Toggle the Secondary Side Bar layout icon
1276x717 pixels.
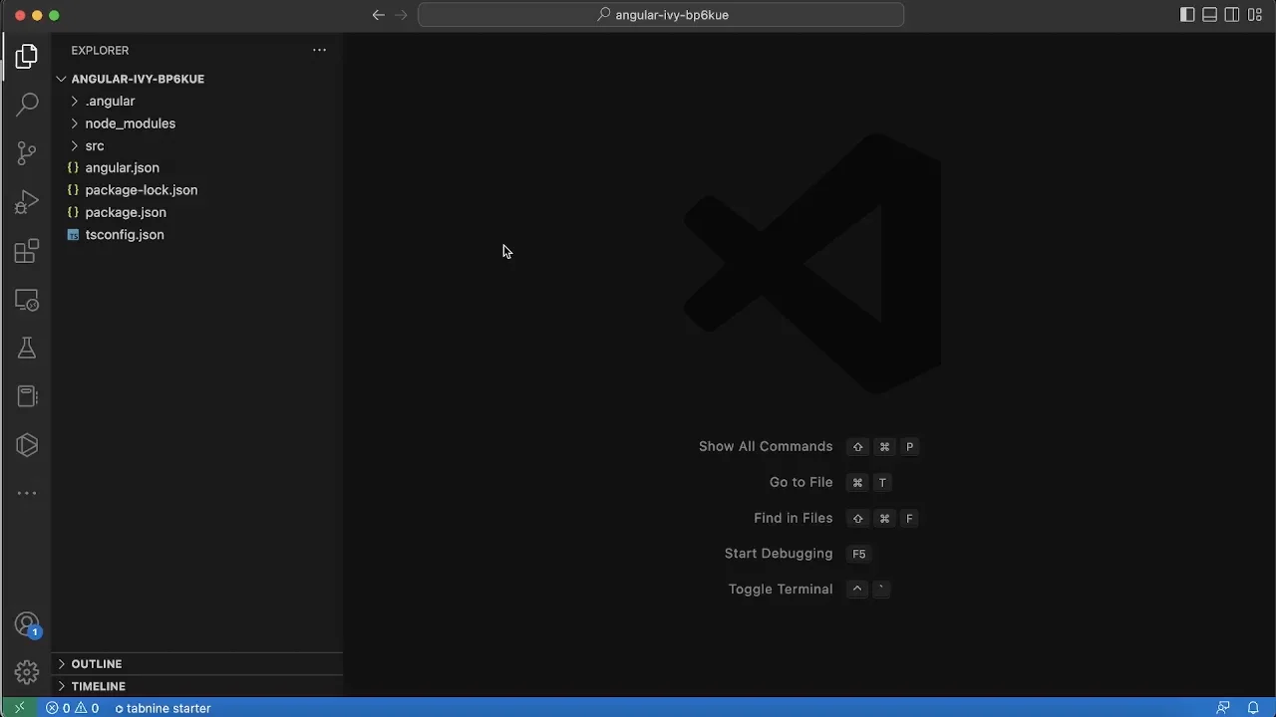click(x=1232, y=15)
